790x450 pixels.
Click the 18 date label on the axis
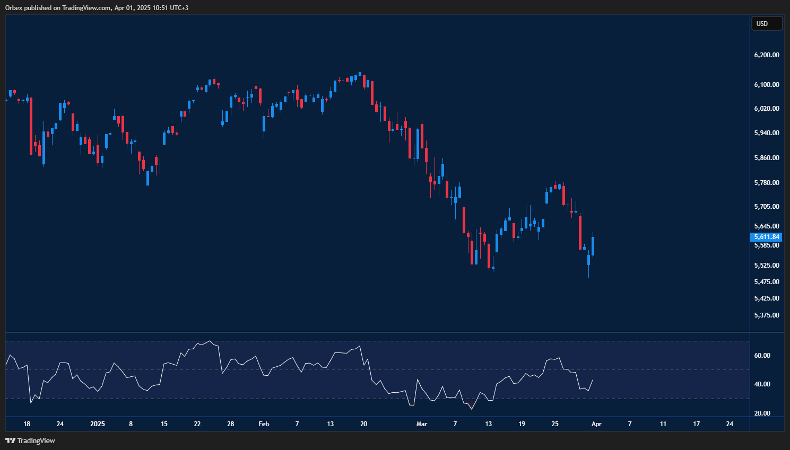[x=27, y=424]
